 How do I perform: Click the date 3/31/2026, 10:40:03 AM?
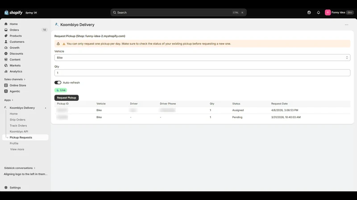(x=286, y=117)
